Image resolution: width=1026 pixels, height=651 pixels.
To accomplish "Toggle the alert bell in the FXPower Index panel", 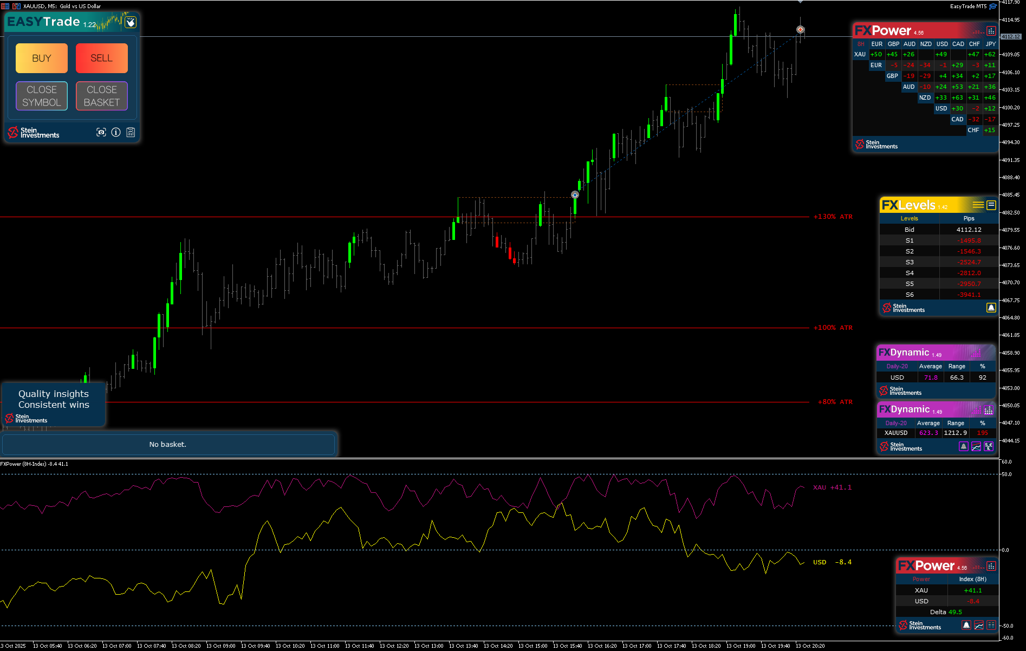I will coord(966,625).
